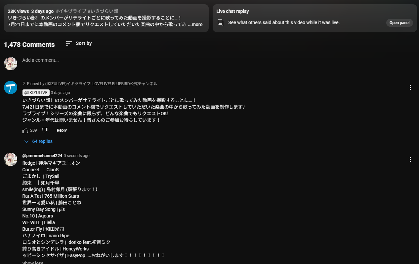Click the 3 days ago comment timestamp
Screen dimensions: 419x264
point(61,93)
